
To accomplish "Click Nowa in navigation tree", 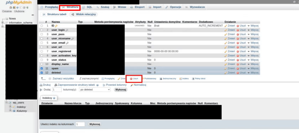I will [x=12, y=18].
